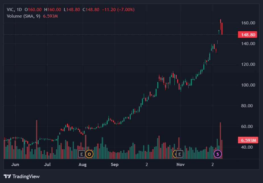Click the TradingView logo
This screenshot has width=263, height=183.
(x=22, y=176)
